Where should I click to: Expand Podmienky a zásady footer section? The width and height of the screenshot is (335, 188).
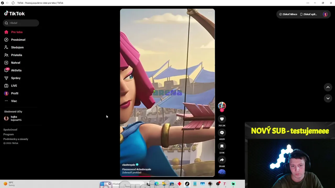[x=16, y=139]
